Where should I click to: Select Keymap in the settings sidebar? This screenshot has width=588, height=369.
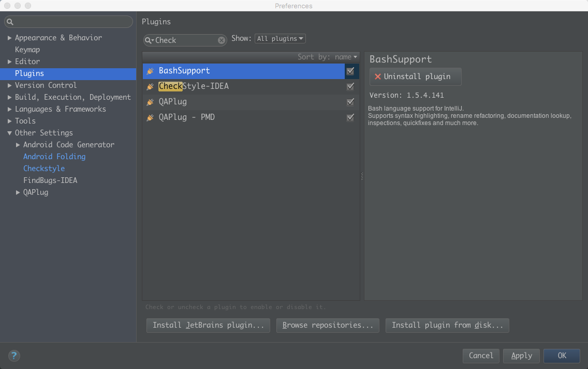tap(27, 50)
